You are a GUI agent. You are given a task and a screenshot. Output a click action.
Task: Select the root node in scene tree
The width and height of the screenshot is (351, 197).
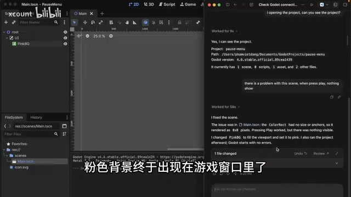[x=15, y=32]
